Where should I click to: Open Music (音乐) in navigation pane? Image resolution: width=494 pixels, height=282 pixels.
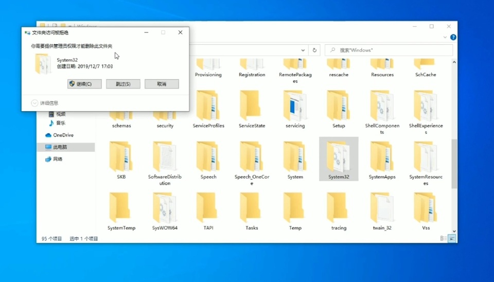[57, 123]
